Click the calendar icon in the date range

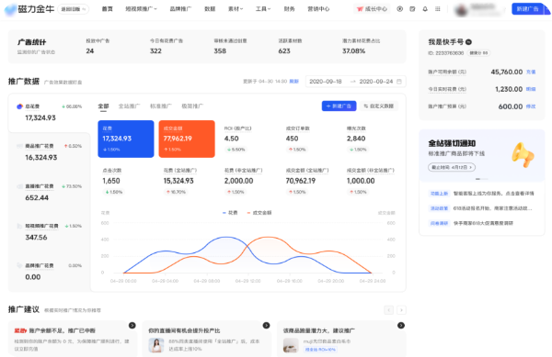[x=399, y=82]
